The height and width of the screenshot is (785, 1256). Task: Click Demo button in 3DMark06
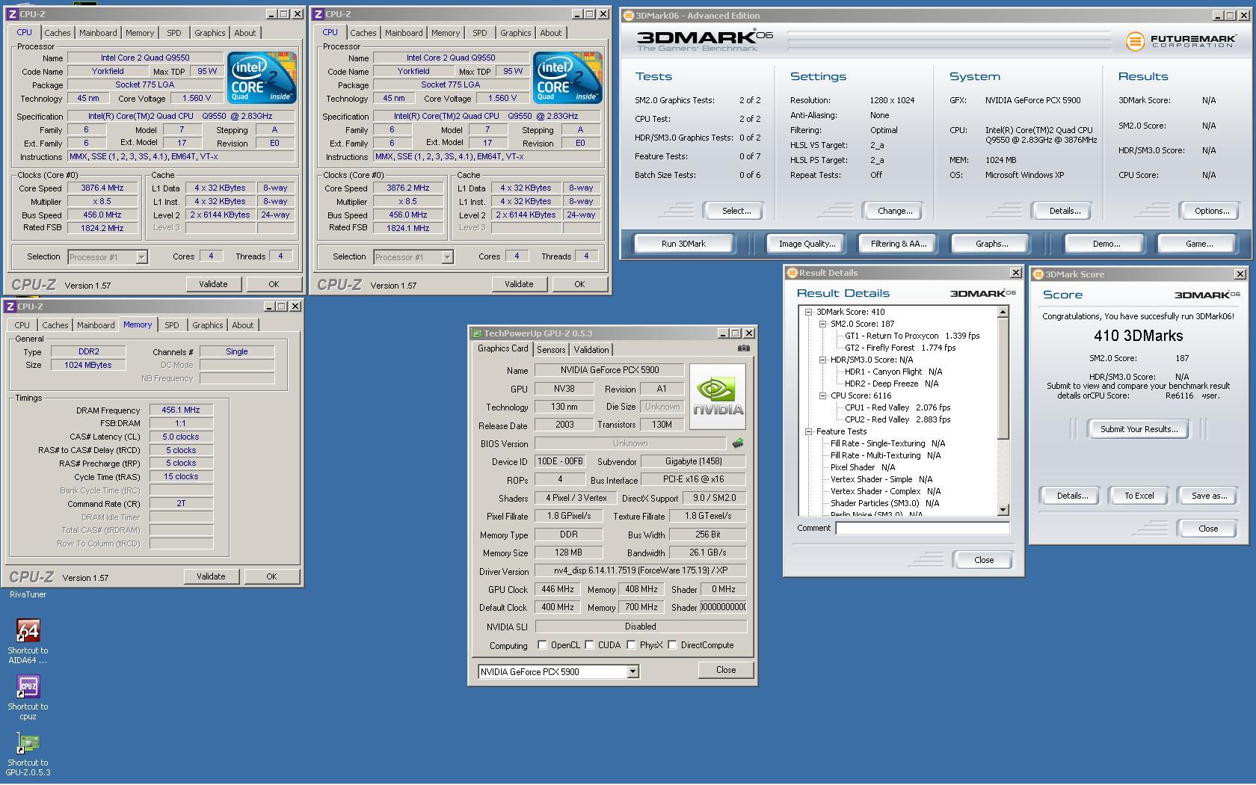pos(1106,244)
